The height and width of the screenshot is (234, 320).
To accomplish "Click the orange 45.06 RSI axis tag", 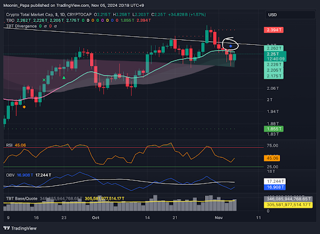I will [x=272, y=158].
